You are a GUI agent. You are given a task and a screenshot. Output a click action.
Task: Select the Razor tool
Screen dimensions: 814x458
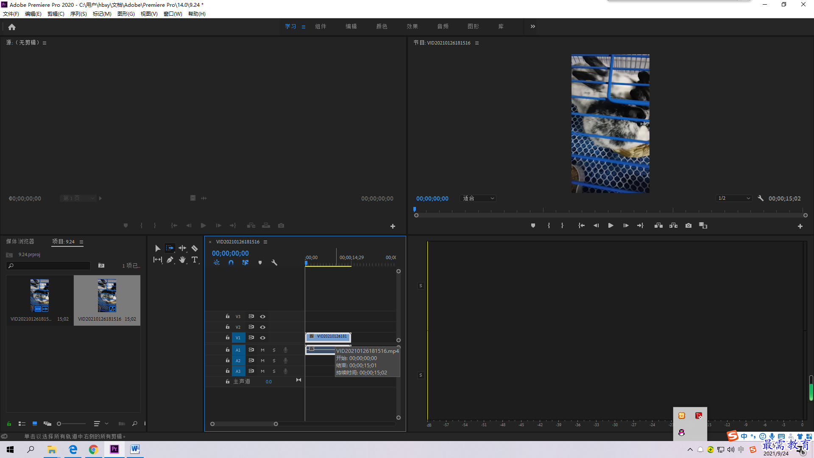coord(195,248)
